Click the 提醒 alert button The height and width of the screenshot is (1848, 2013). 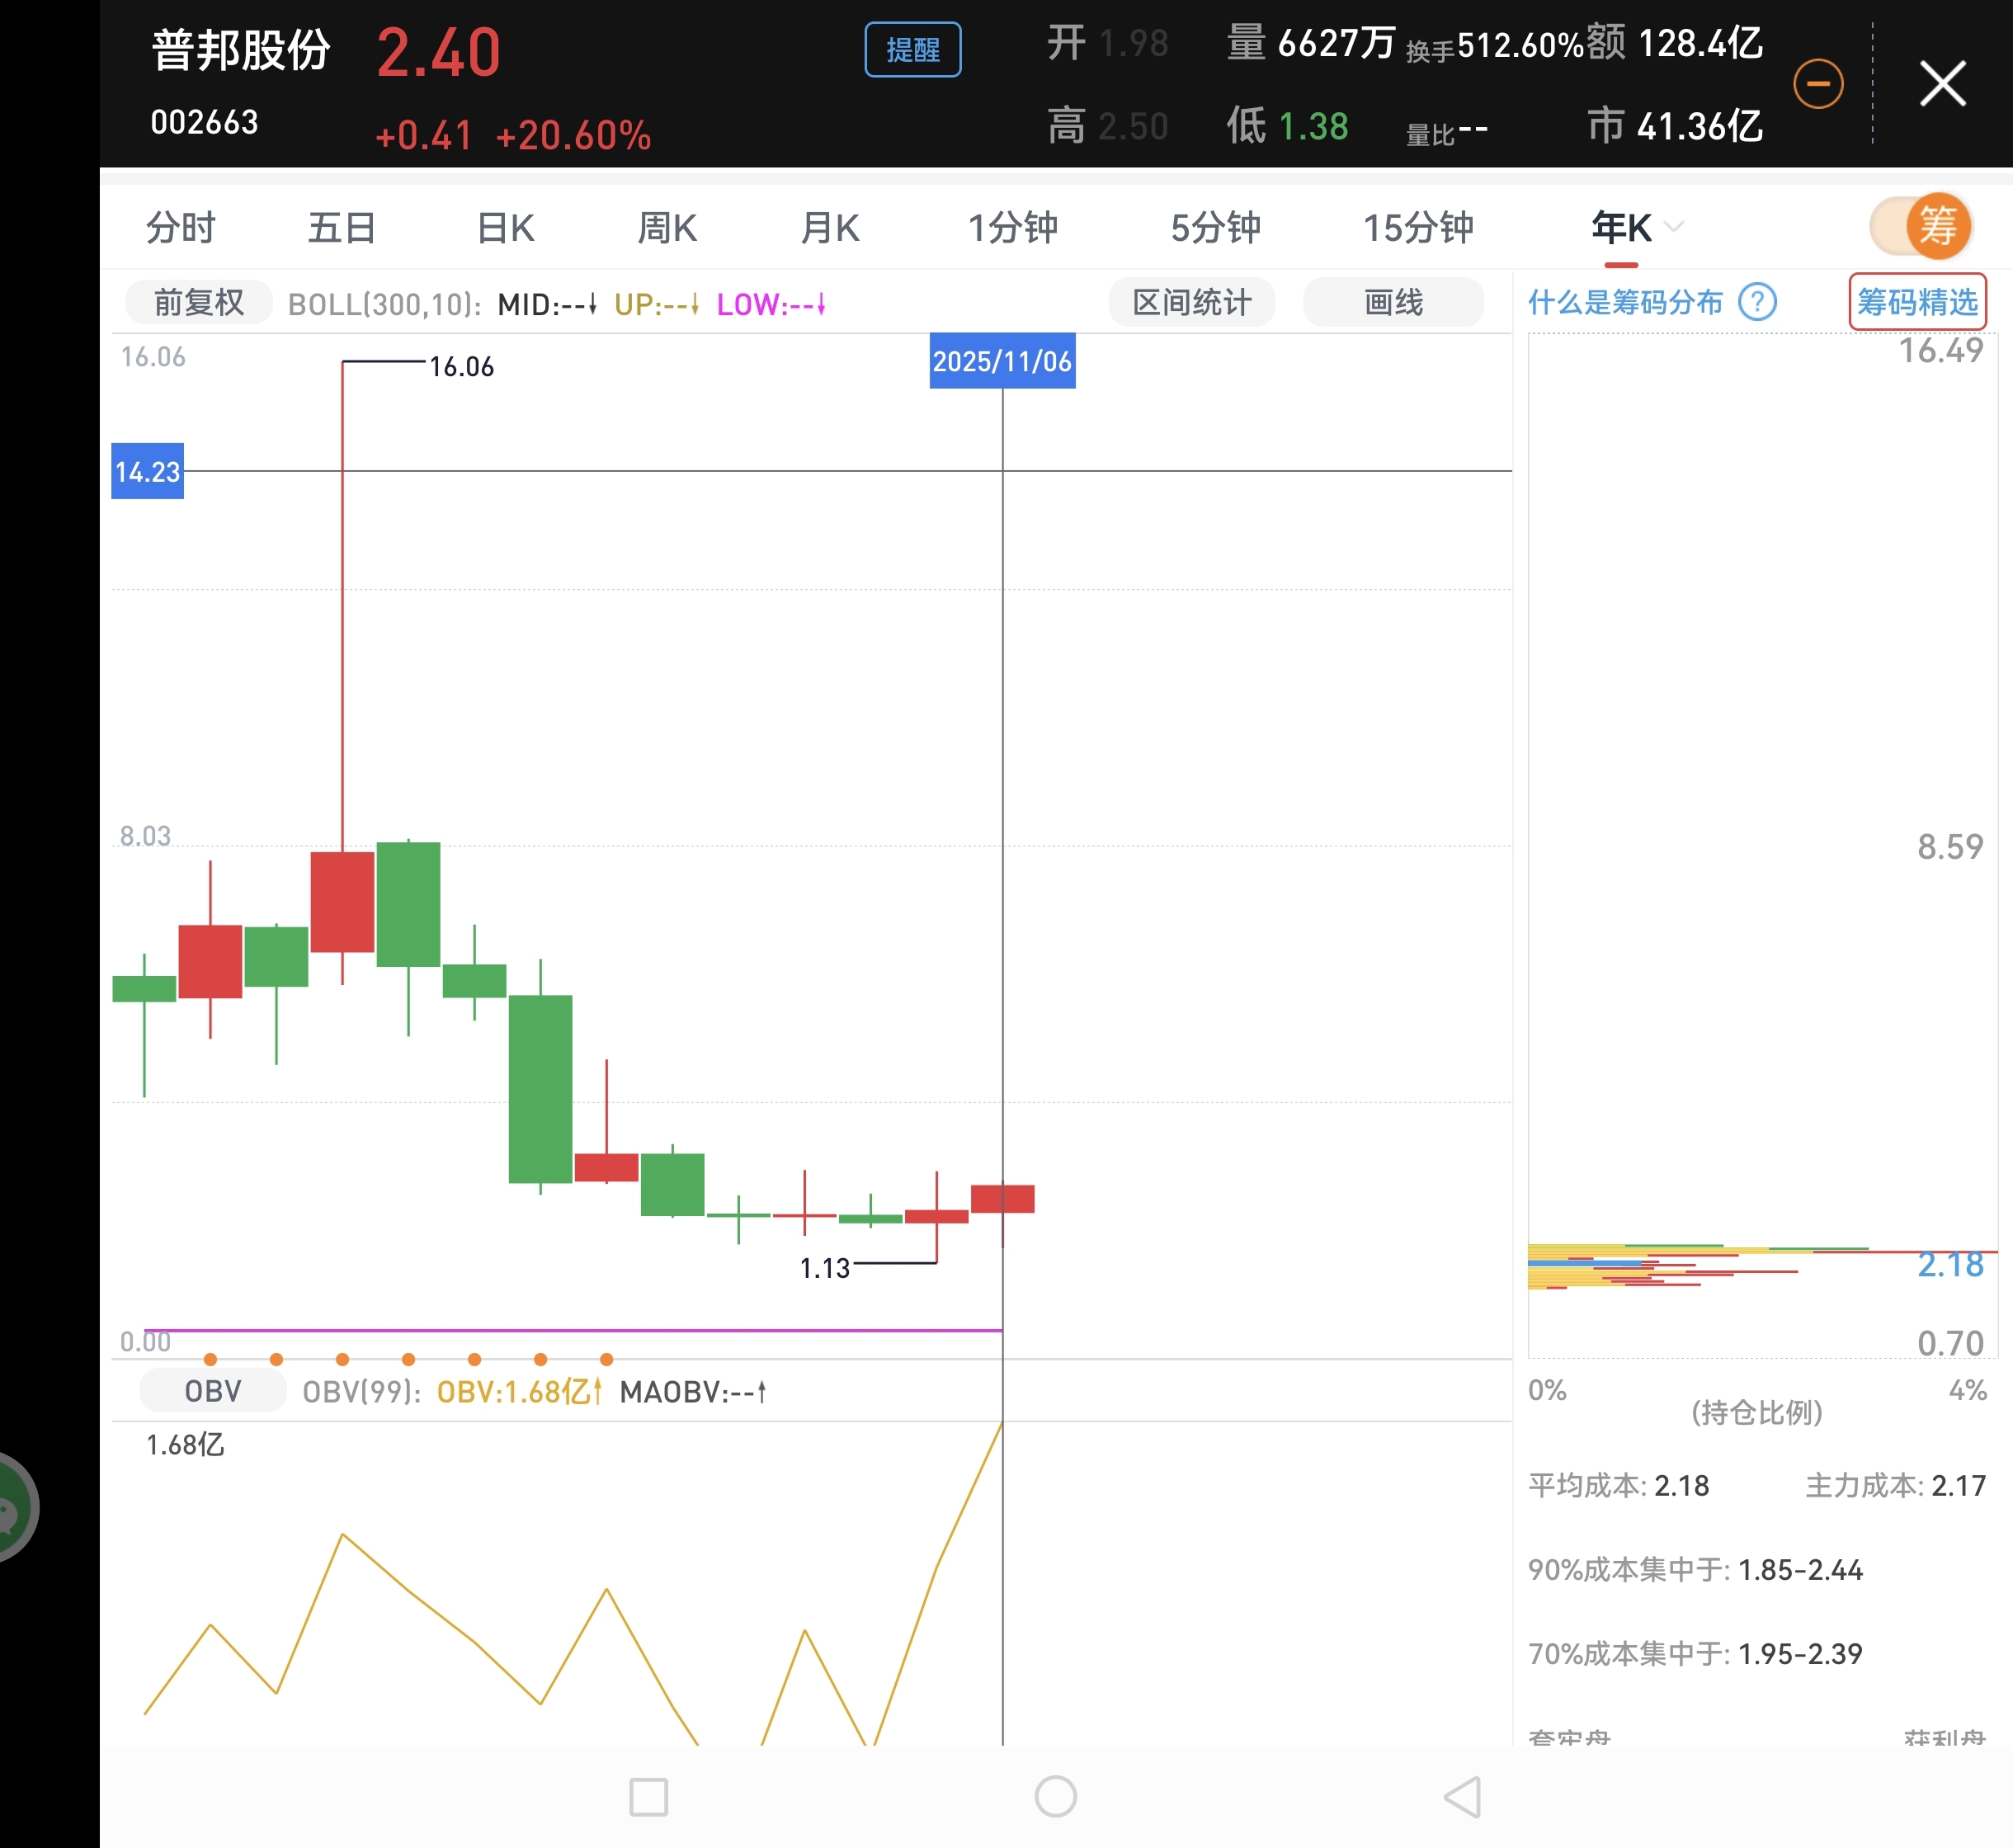pos(912,49)
